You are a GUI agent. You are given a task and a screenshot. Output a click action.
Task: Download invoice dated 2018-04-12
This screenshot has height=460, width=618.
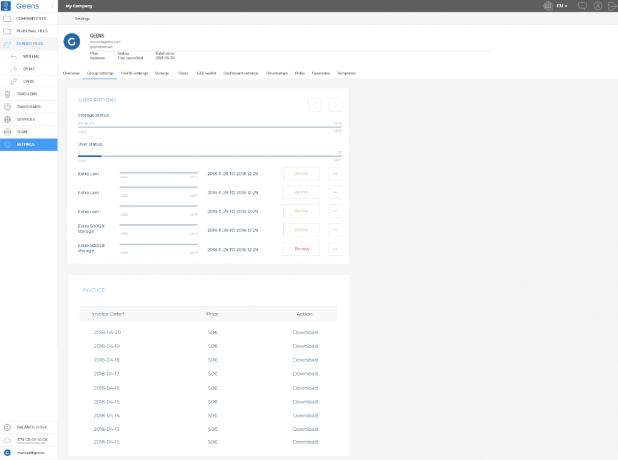pos(305,442)
